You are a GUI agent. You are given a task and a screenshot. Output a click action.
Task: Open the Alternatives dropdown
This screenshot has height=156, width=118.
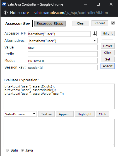point(63,41)
